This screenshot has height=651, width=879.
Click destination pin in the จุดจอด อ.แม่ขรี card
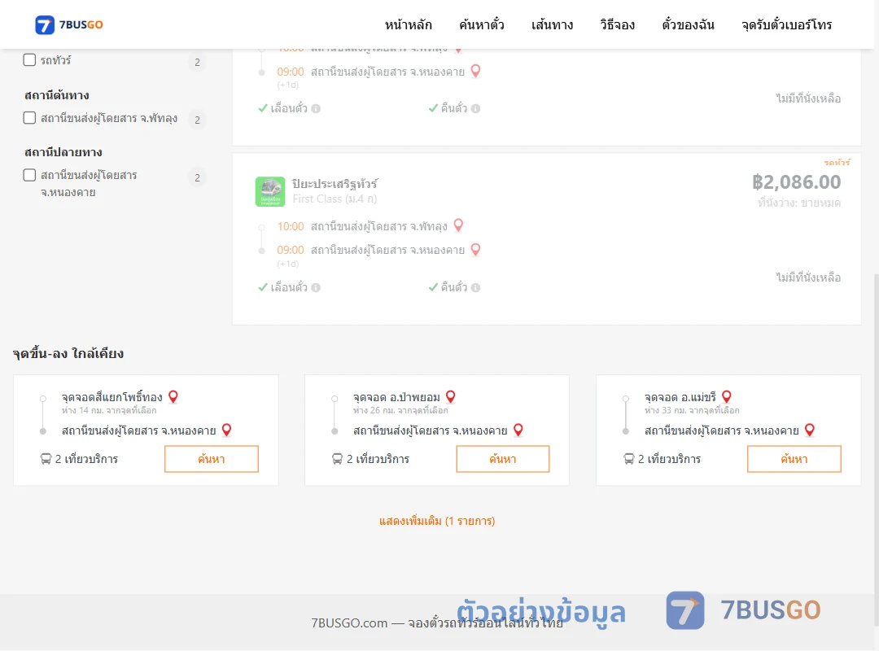810,430
